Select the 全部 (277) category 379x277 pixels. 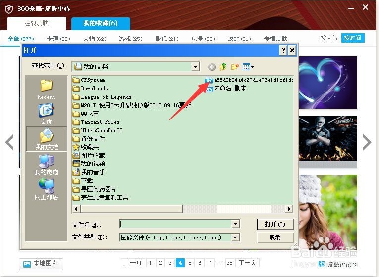[x=21, y=39]
